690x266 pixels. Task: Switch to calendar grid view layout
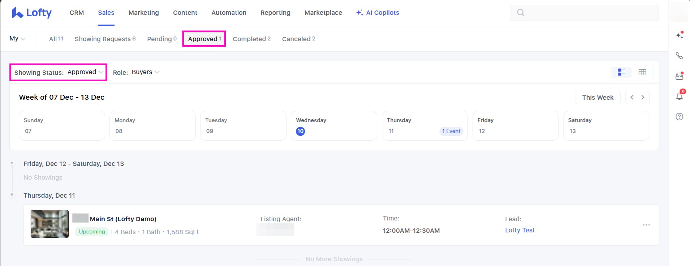click(642, 72)
